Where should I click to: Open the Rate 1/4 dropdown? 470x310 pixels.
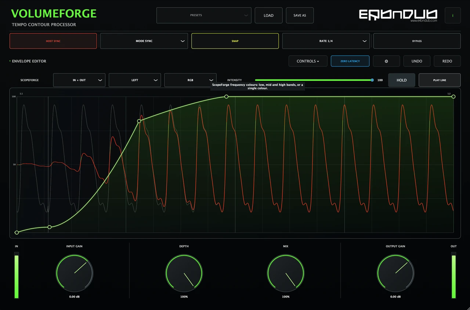click(x=326, y=41)
